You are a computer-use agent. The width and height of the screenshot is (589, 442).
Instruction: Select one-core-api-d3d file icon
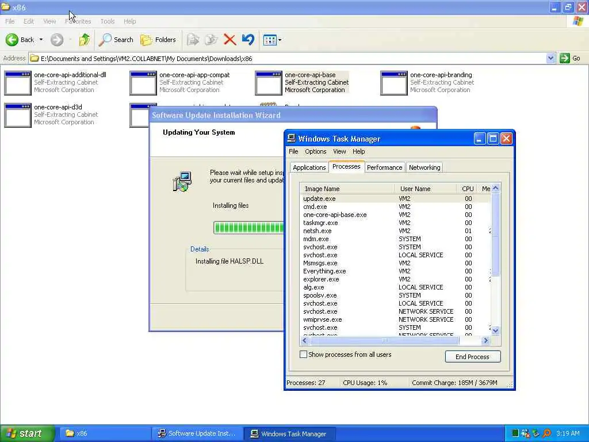(18, 115)
